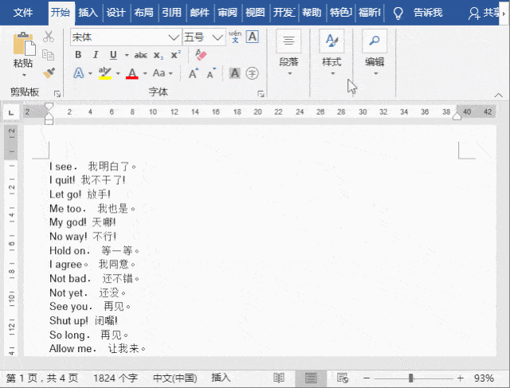Switch to Read Mode view
This screenshot has width=510, height=388.
click(279, 378)
